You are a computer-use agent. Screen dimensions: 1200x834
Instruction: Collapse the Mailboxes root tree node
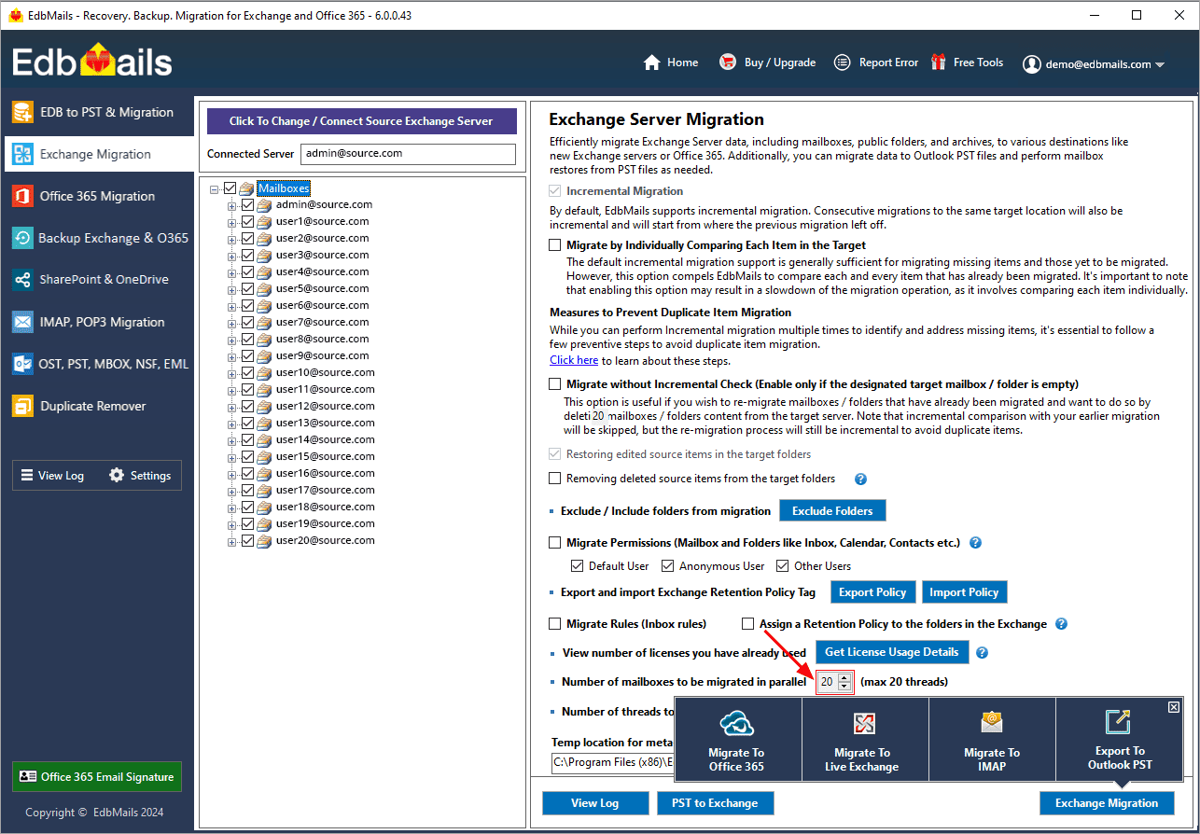pos(216,188)
